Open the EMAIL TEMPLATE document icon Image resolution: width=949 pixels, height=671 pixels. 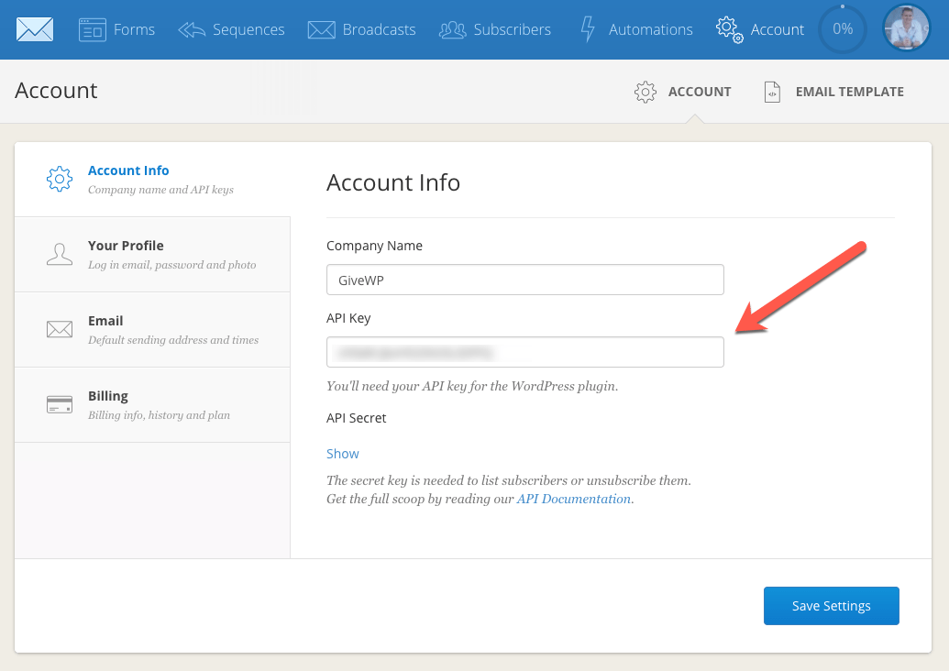coord(774,91)
